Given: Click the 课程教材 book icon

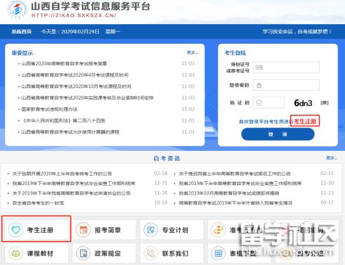Looking at the screenshot, I should (x=16, y=253).
